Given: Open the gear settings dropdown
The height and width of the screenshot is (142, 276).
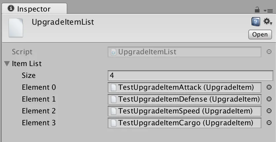Looking at the screenshot, I should coord(268,22).
